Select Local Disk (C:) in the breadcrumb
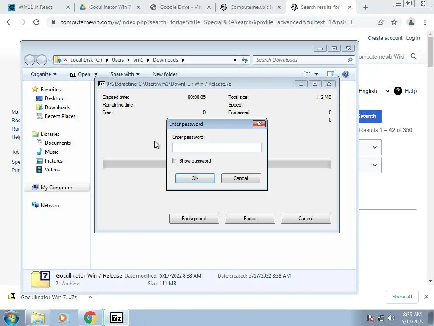The height and width of the screenshot is (326, 434). click(86, 60)
